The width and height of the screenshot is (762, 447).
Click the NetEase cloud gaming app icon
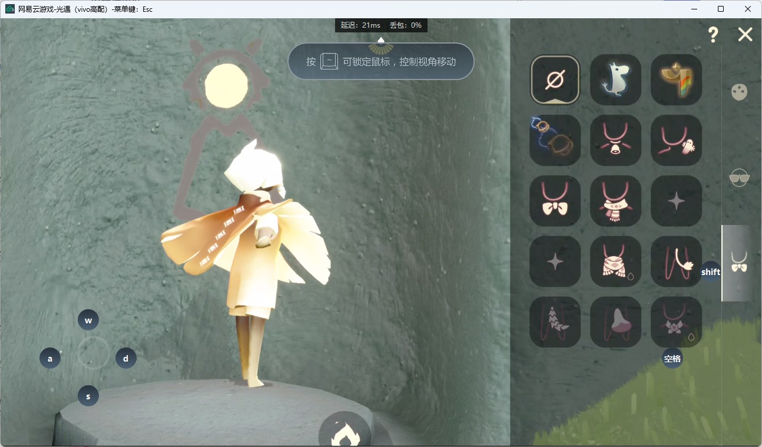click(x=10, y=9)
